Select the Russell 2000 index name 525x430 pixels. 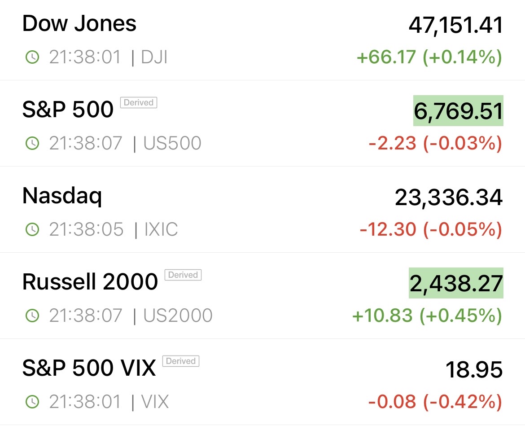pos(90,282)
